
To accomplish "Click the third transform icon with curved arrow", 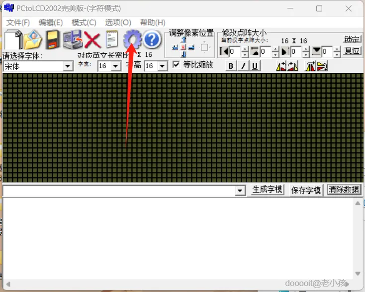I will (310, 66).
